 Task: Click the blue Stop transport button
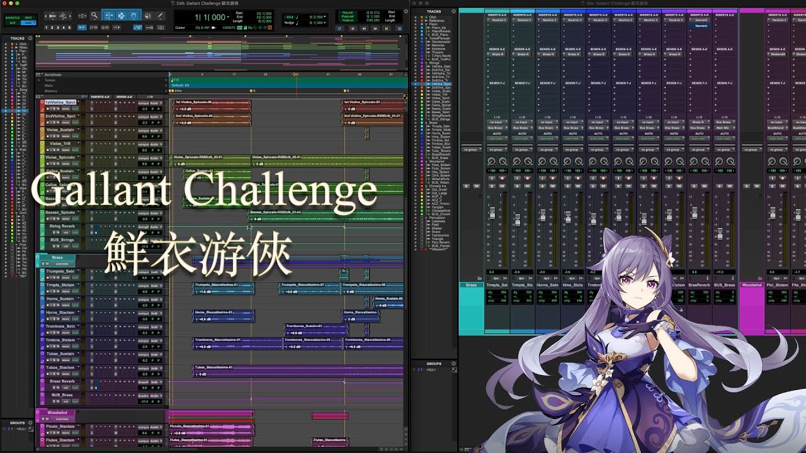click(x=399, y=28)
